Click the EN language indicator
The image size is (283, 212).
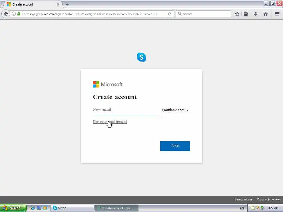(242, 208)
